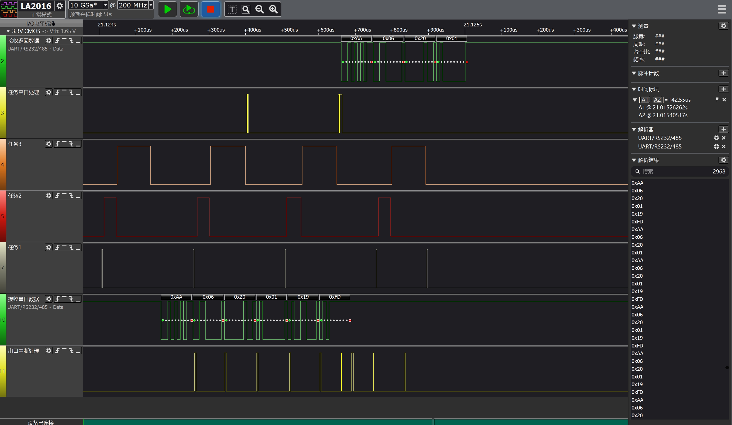Image resolution: width=732 pixels, height=425 pixels.
Task: Open LA2016 device settings gear
Action: tap(60, 6)
